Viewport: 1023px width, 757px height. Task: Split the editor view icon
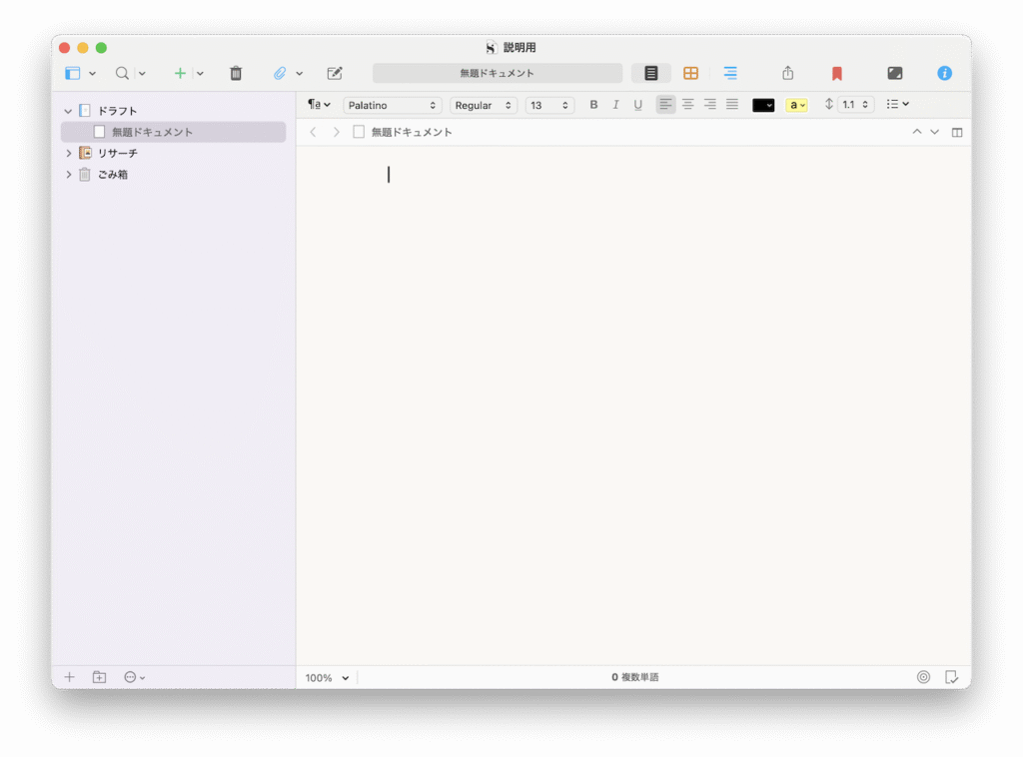[957, 133]
